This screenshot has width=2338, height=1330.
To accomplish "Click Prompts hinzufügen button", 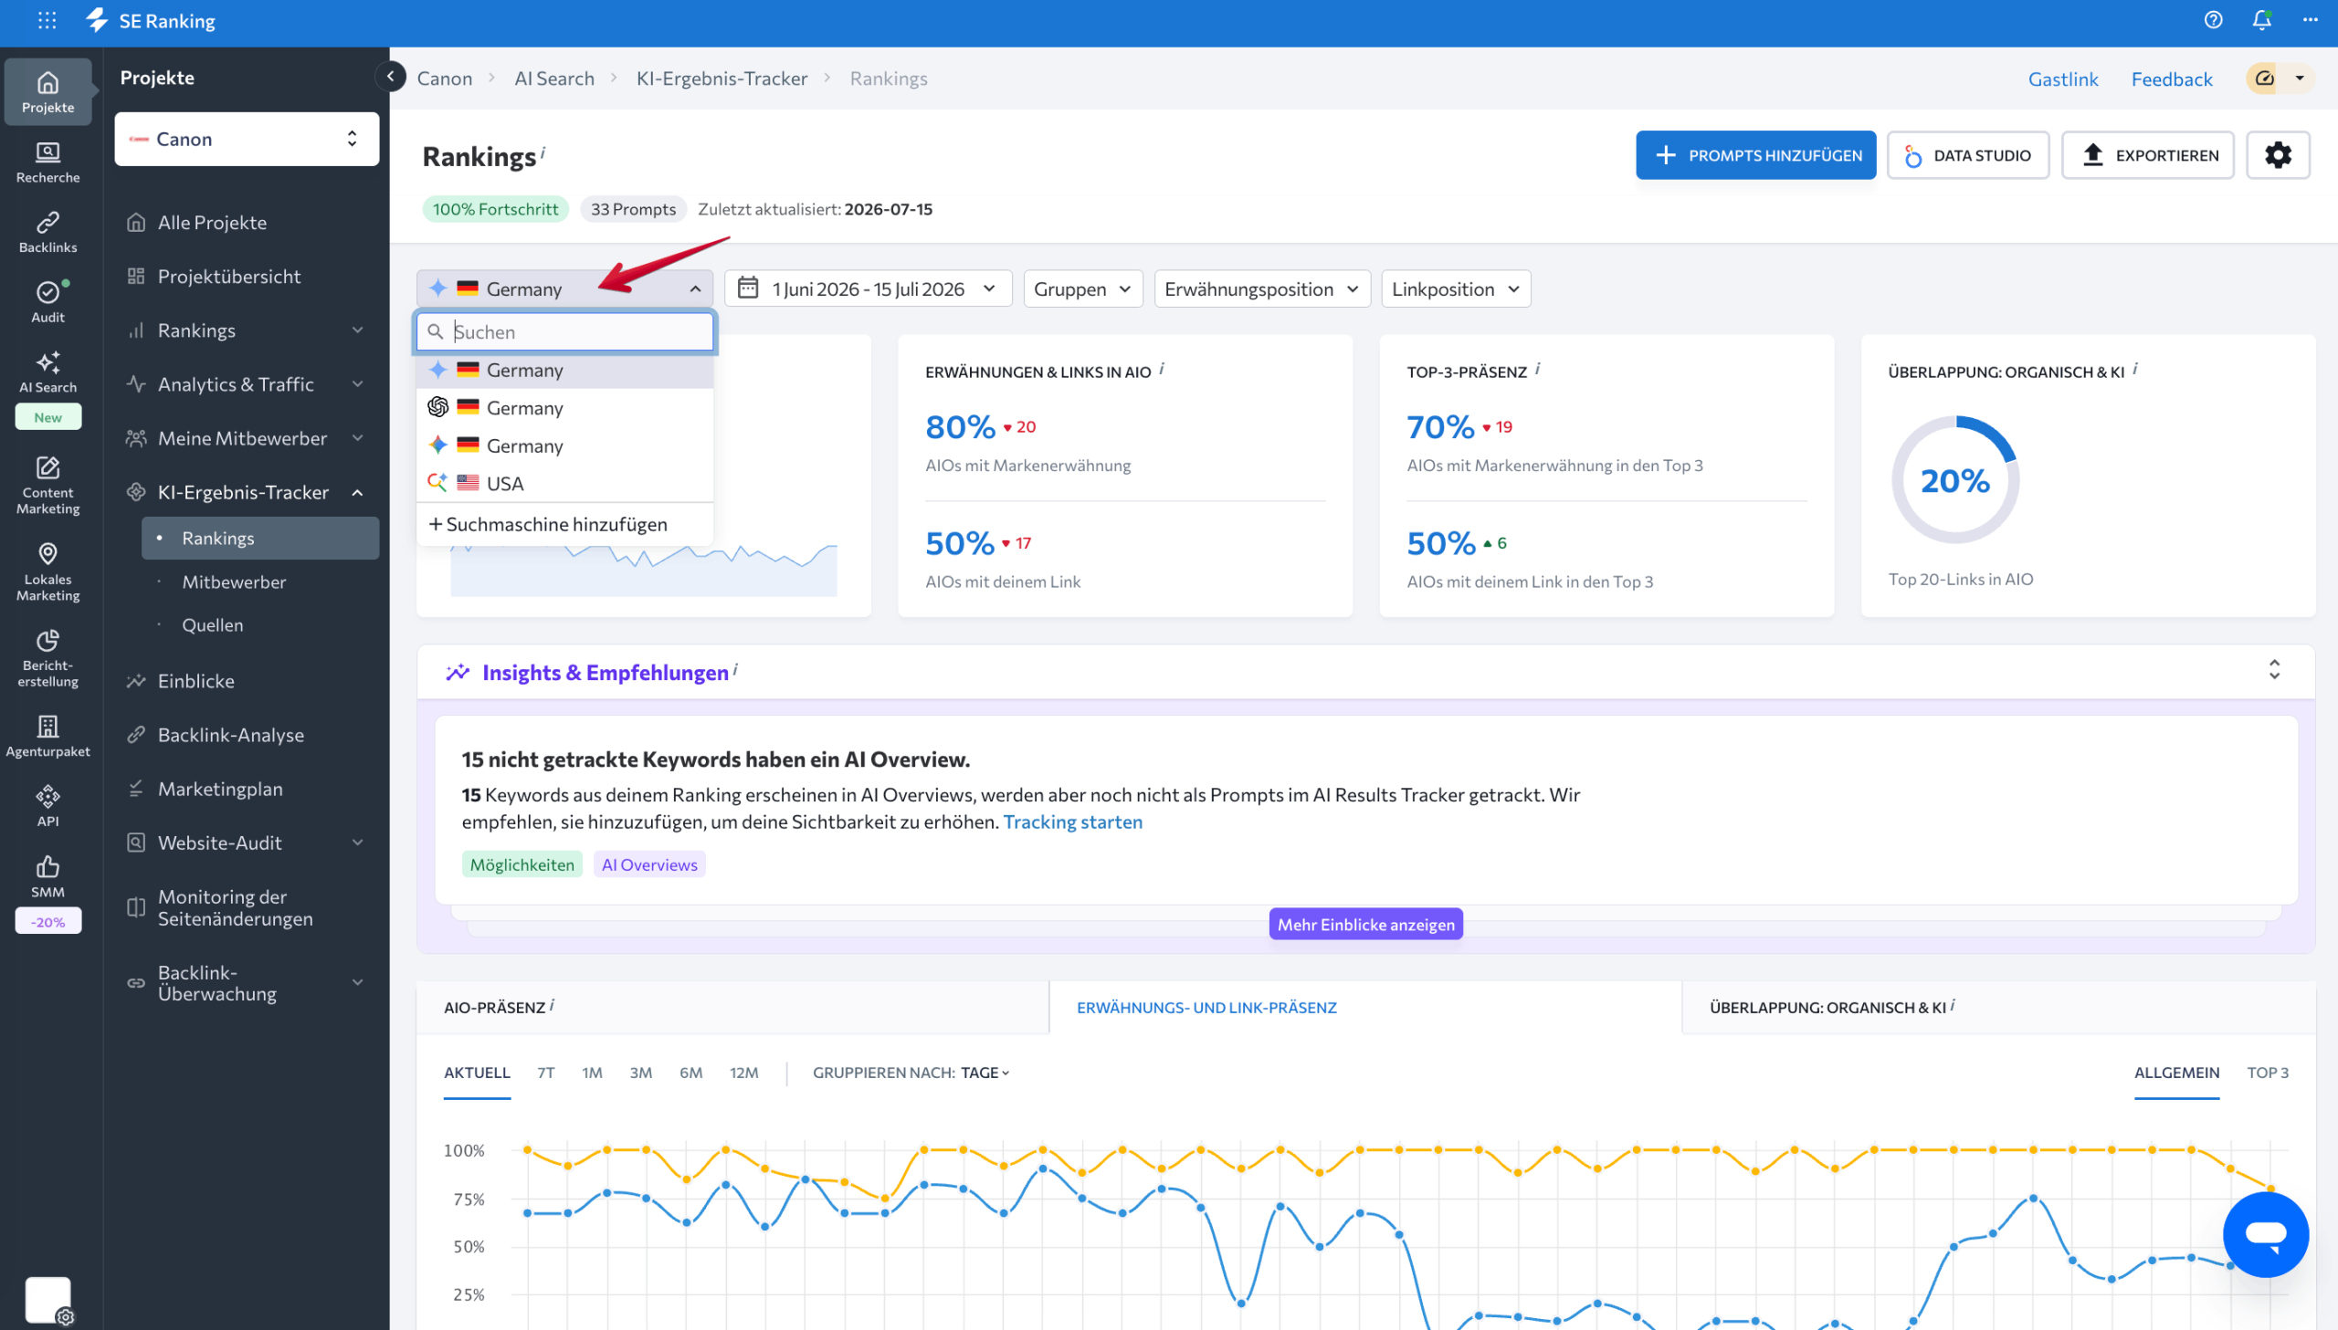I will tap(1755, 155).
